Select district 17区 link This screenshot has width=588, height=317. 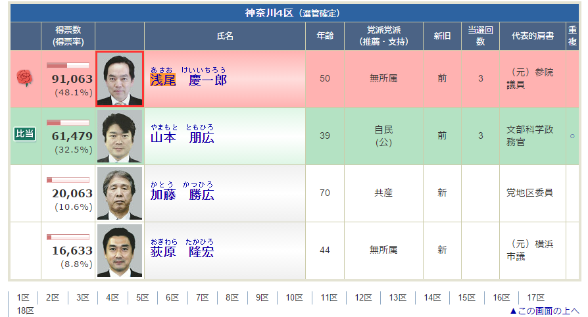tap(535, 297)
